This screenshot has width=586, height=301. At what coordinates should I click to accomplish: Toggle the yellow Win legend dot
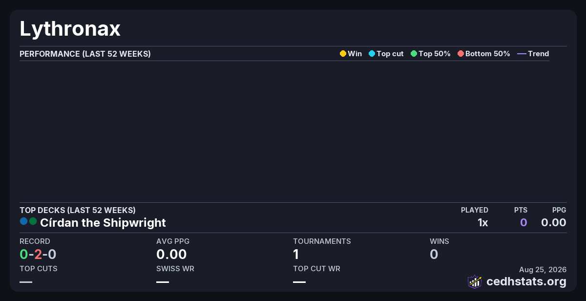(343, 54)
